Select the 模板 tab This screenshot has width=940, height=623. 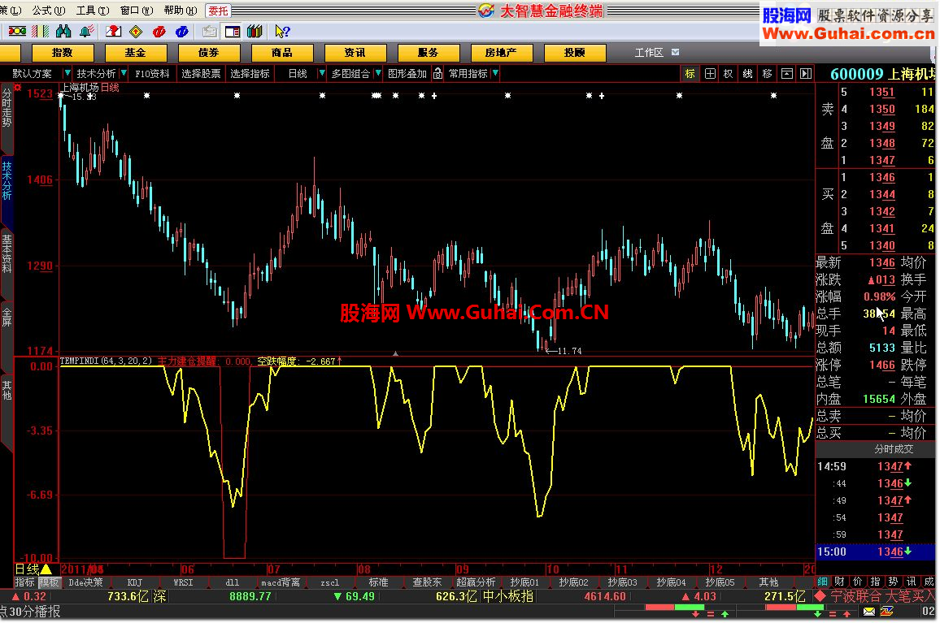[49, 582]
